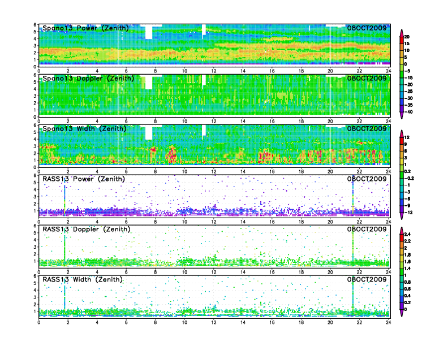Click the white data gap near hour 8 in Spano13 Power

(149, 32)
